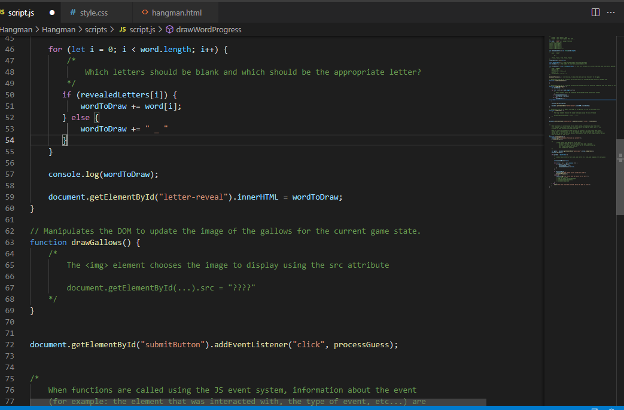
Task: Expand the drawWordProgress breadcrumb dropdown
Action: tap(208, 29)
